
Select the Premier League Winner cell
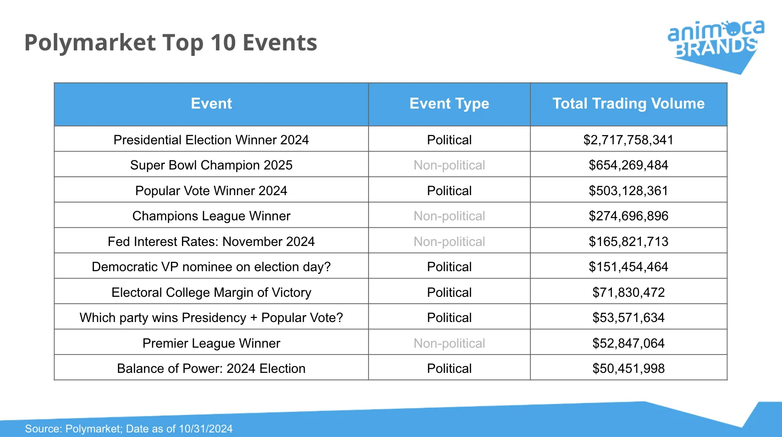pyautogui.click(x=211, y=343)
